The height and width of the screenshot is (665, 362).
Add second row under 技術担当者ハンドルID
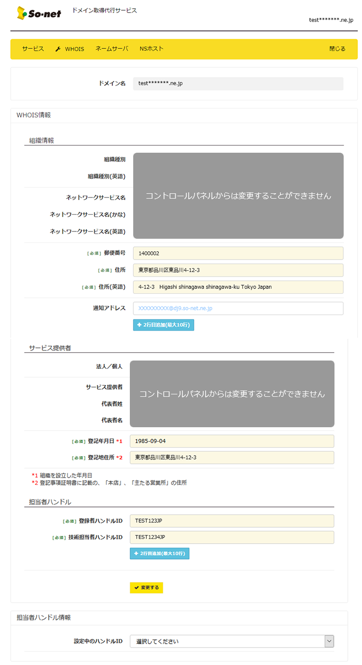(159, 553)
